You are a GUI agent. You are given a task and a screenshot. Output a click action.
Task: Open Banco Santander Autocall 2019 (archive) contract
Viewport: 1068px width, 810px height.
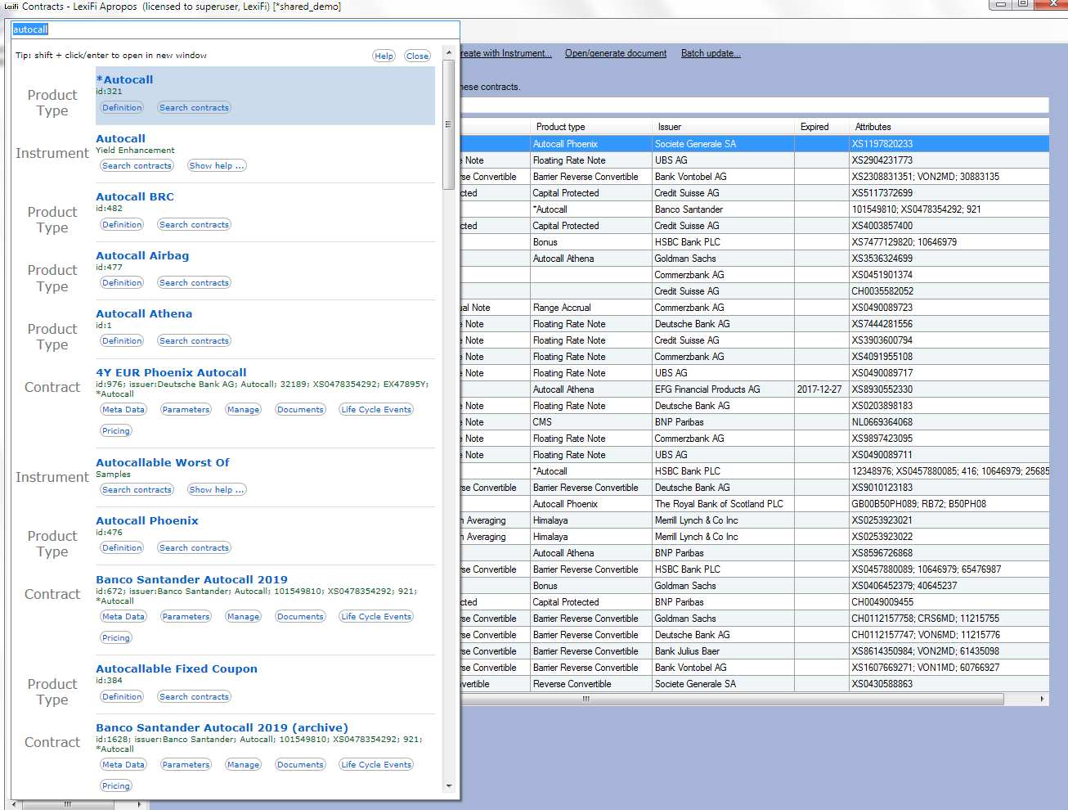(222, 727)
